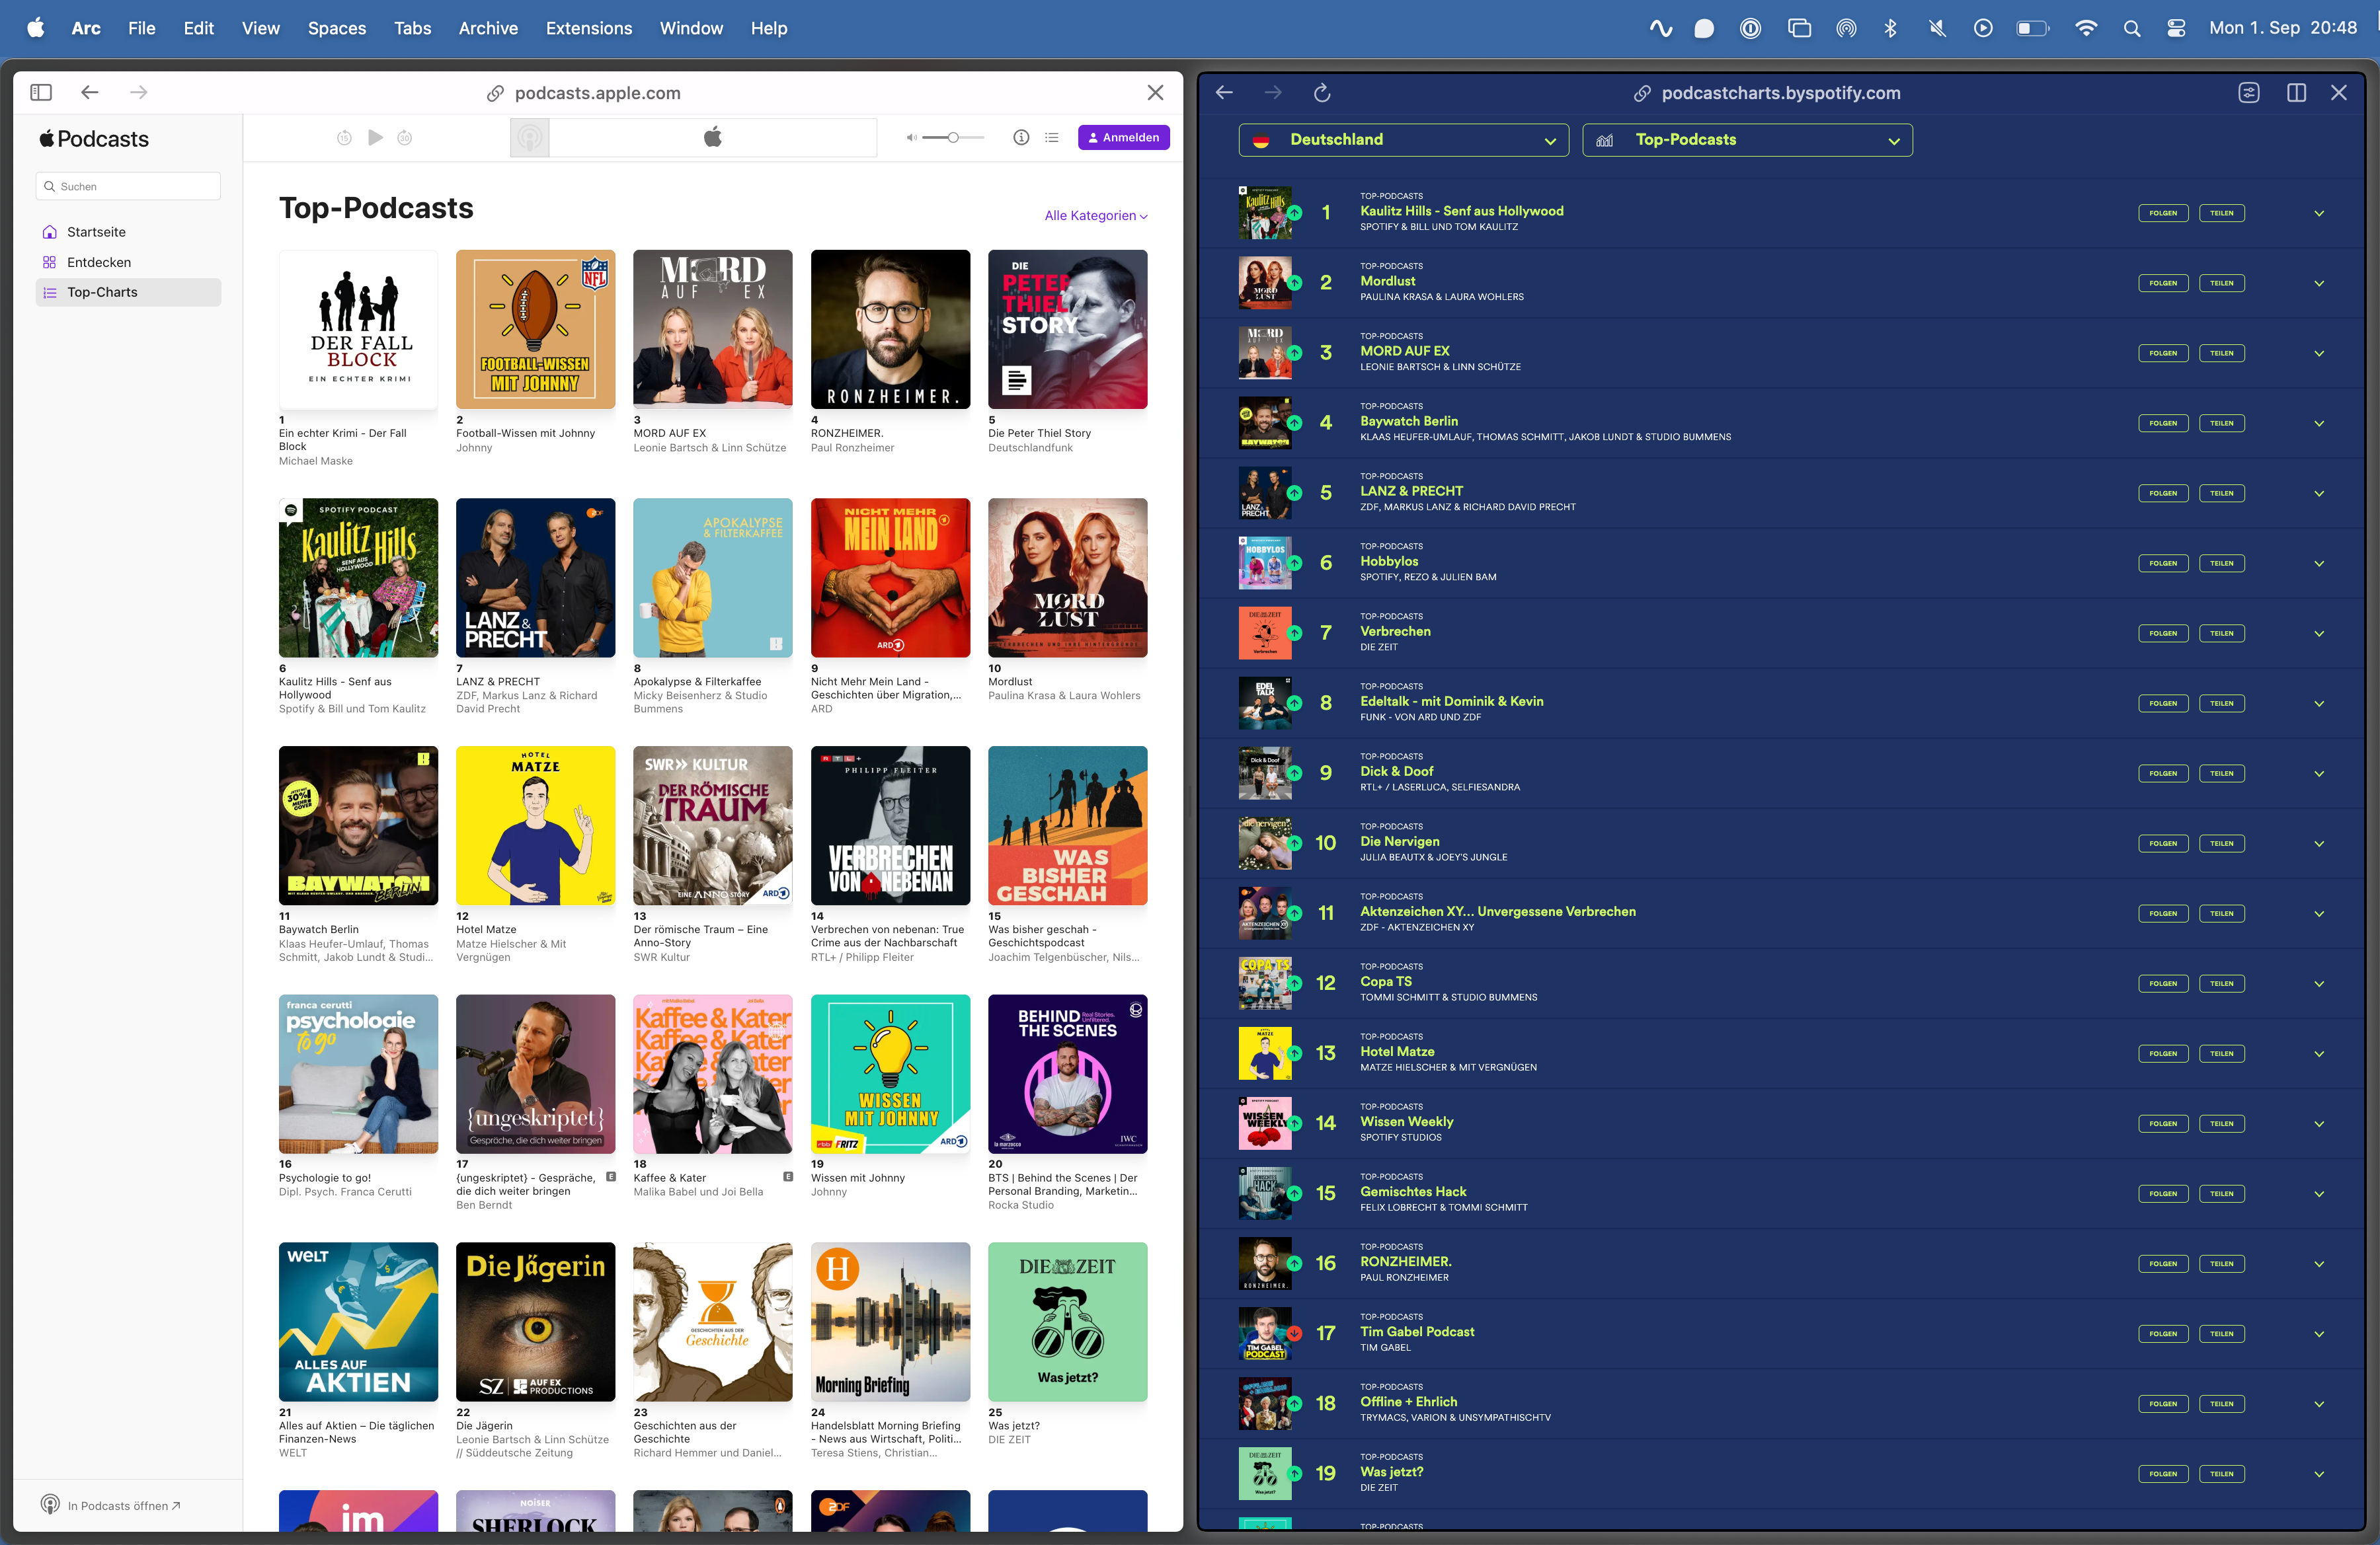Share Mordlust via TEILEN button

tap(2221, 283)
